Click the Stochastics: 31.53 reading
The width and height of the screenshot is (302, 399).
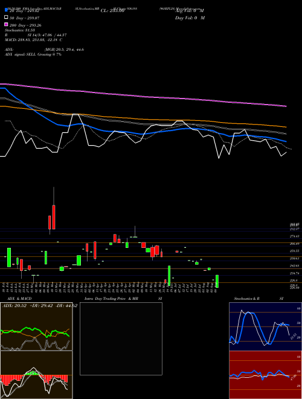[x=19, y=30]
